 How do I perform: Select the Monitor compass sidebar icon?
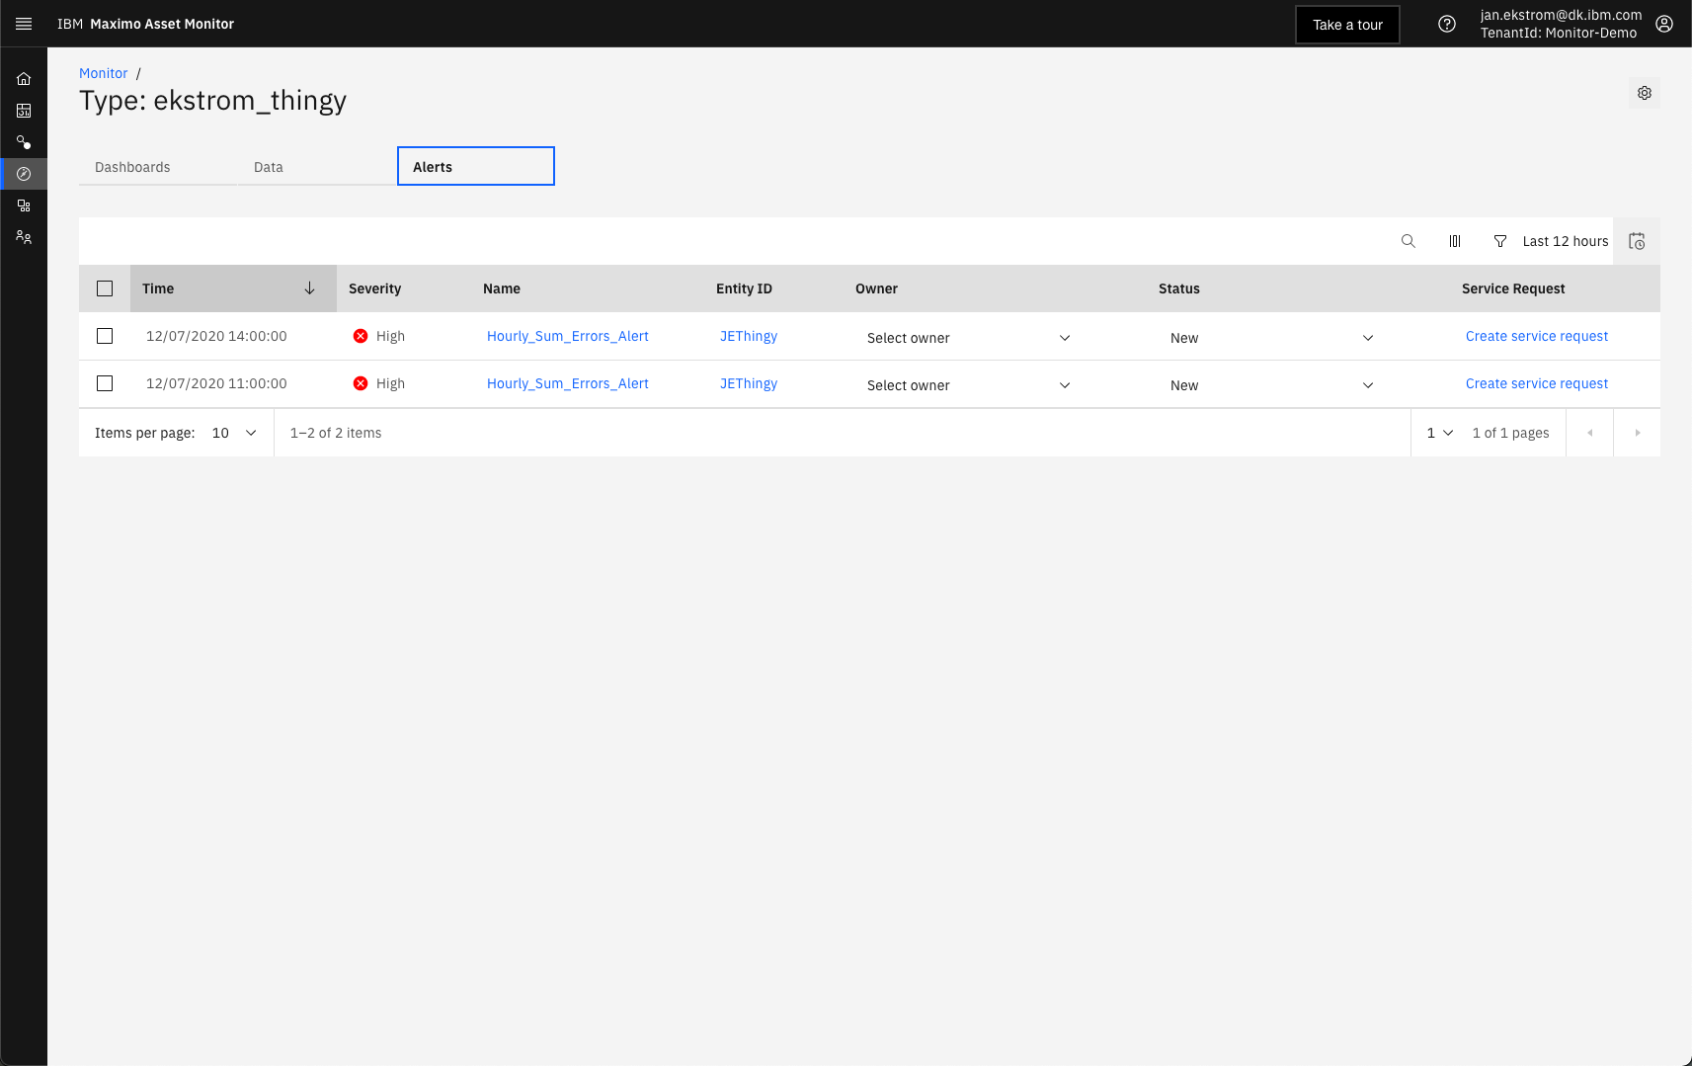click(24, 174)
